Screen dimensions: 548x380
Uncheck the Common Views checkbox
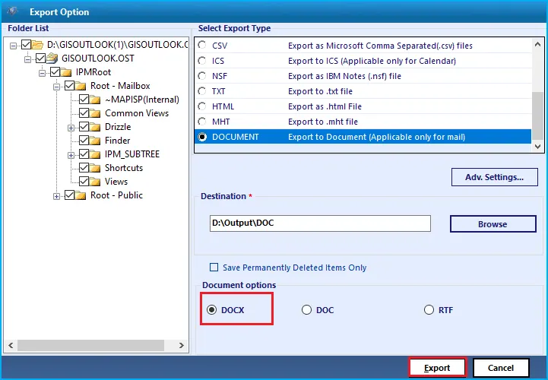tap(84, 113)
